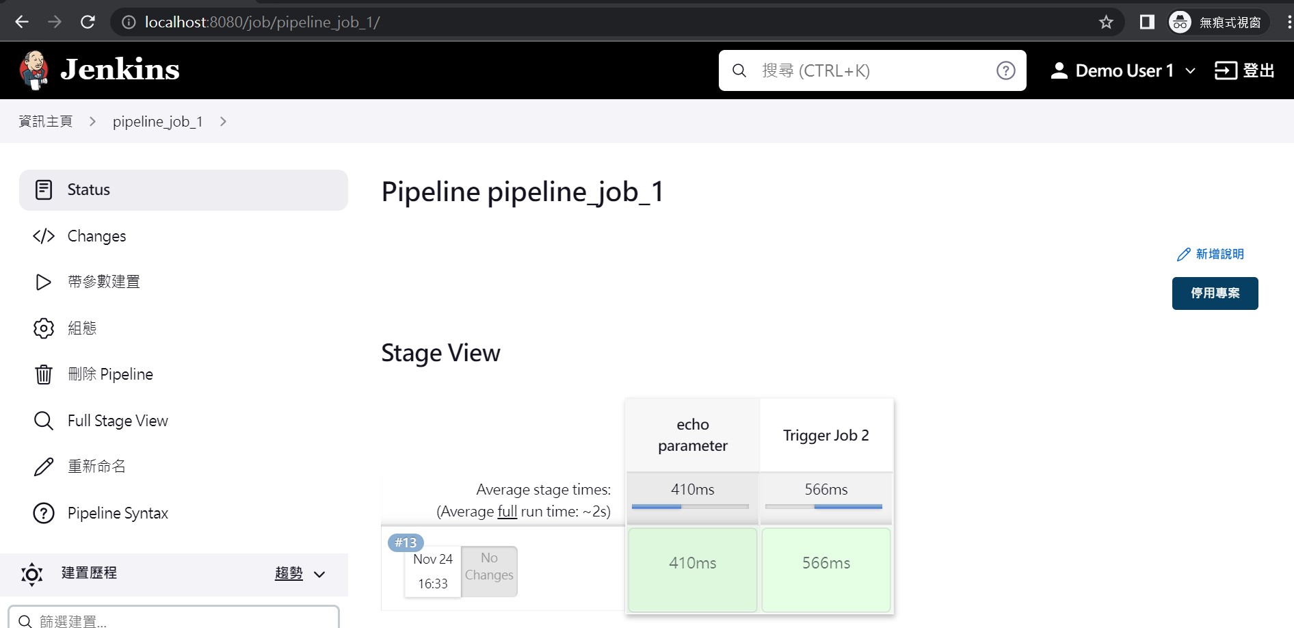Click the 410ms average time progress bar

click(690, 506)
